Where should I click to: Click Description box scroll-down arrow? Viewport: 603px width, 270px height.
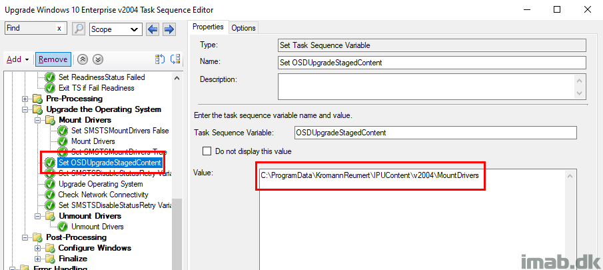580,93
